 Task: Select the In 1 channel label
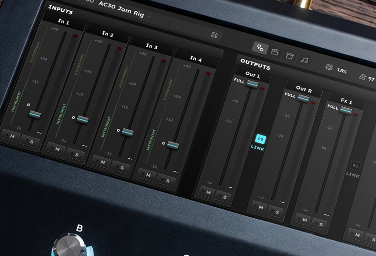pyautogui.click(x=63, y=22)
